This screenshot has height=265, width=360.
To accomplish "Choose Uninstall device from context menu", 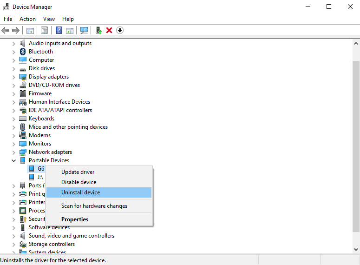I will (x=80, y=192).
